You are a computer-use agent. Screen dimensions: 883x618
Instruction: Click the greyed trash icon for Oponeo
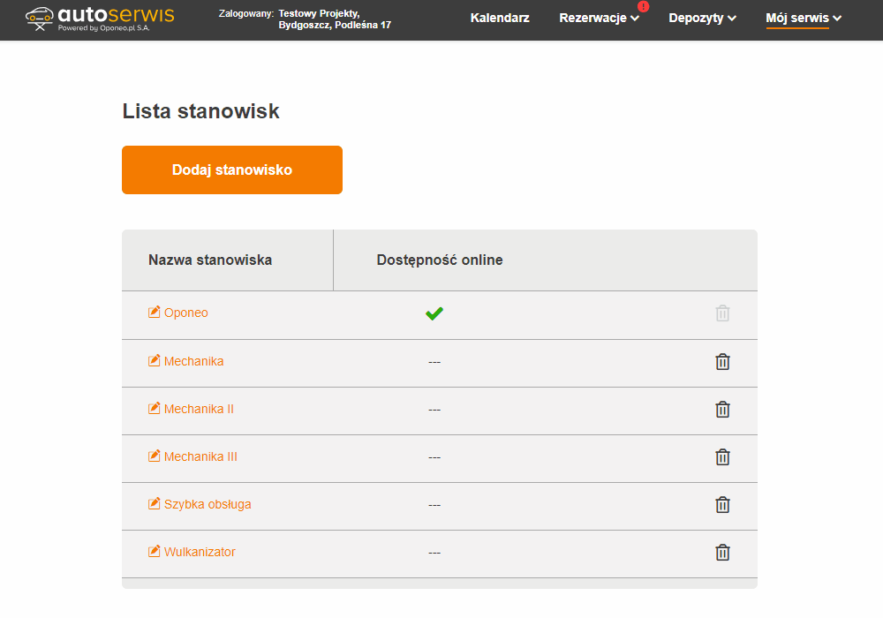[x=722, y=313]
